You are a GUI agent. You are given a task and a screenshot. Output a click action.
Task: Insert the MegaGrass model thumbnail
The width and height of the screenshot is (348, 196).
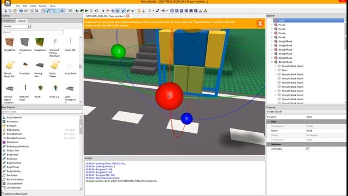click(x=40, y=42)
